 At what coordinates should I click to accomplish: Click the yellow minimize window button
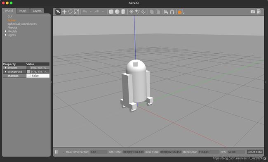tap(7, 3)
